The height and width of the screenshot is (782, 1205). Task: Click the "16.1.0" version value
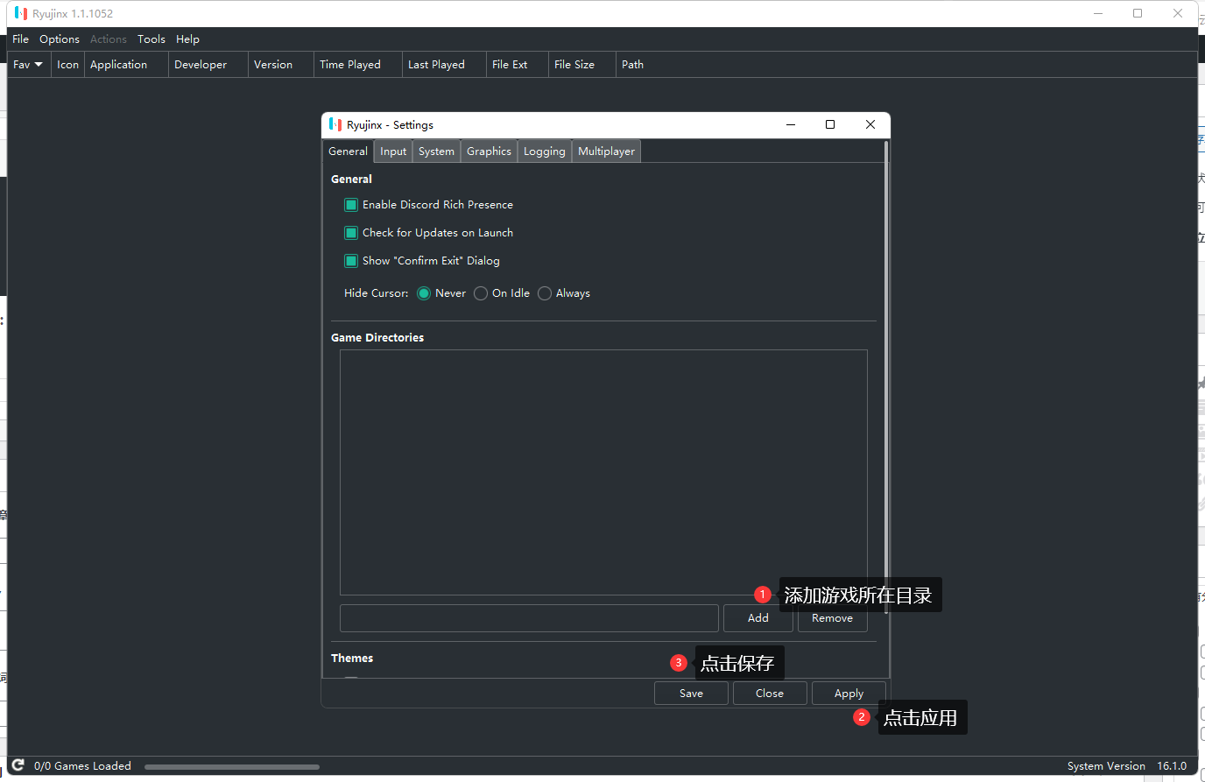click(x=1172, y=766)
